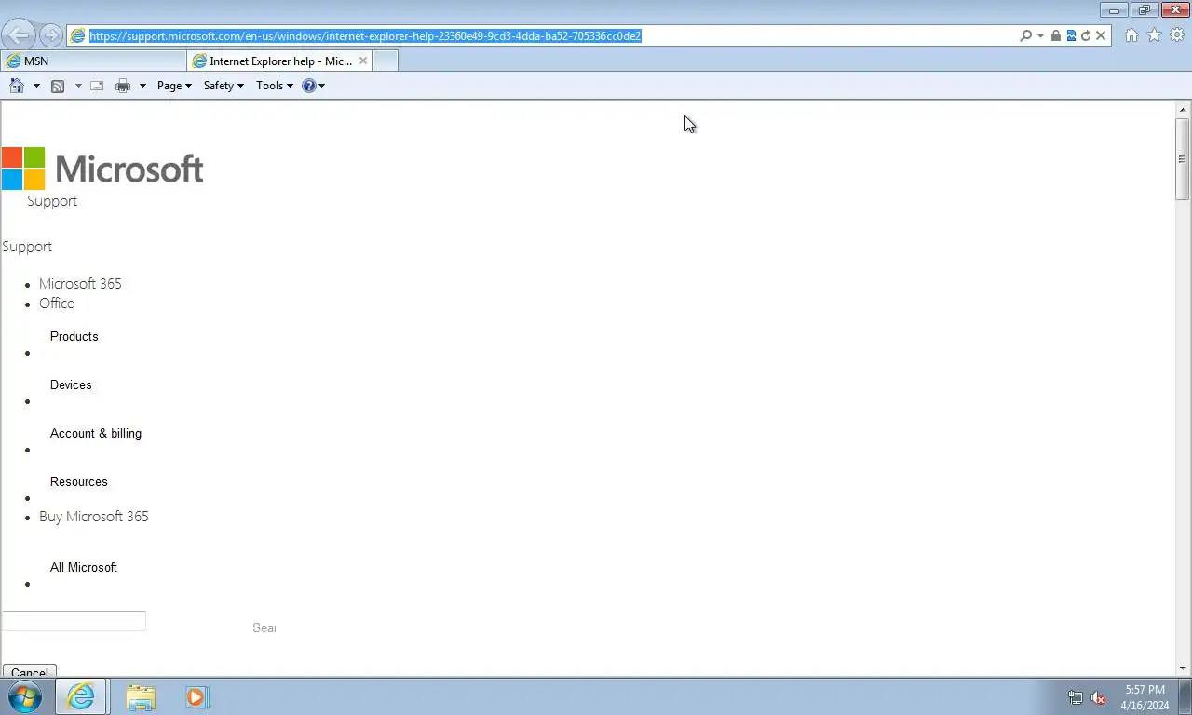Screen dimensions: 1192x715
Task: Open the Help question mark menu
Action: [313, 86]
